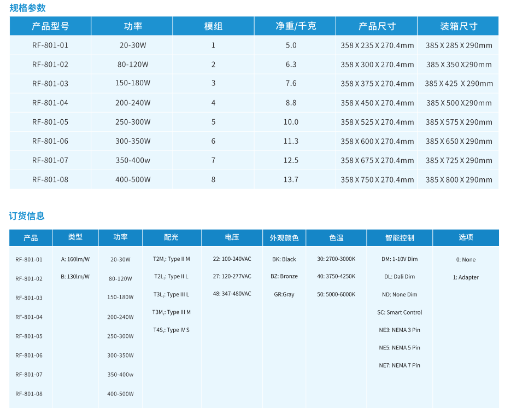Click the 配光 column header
505x408 pixels.
[x=172, y=237]
